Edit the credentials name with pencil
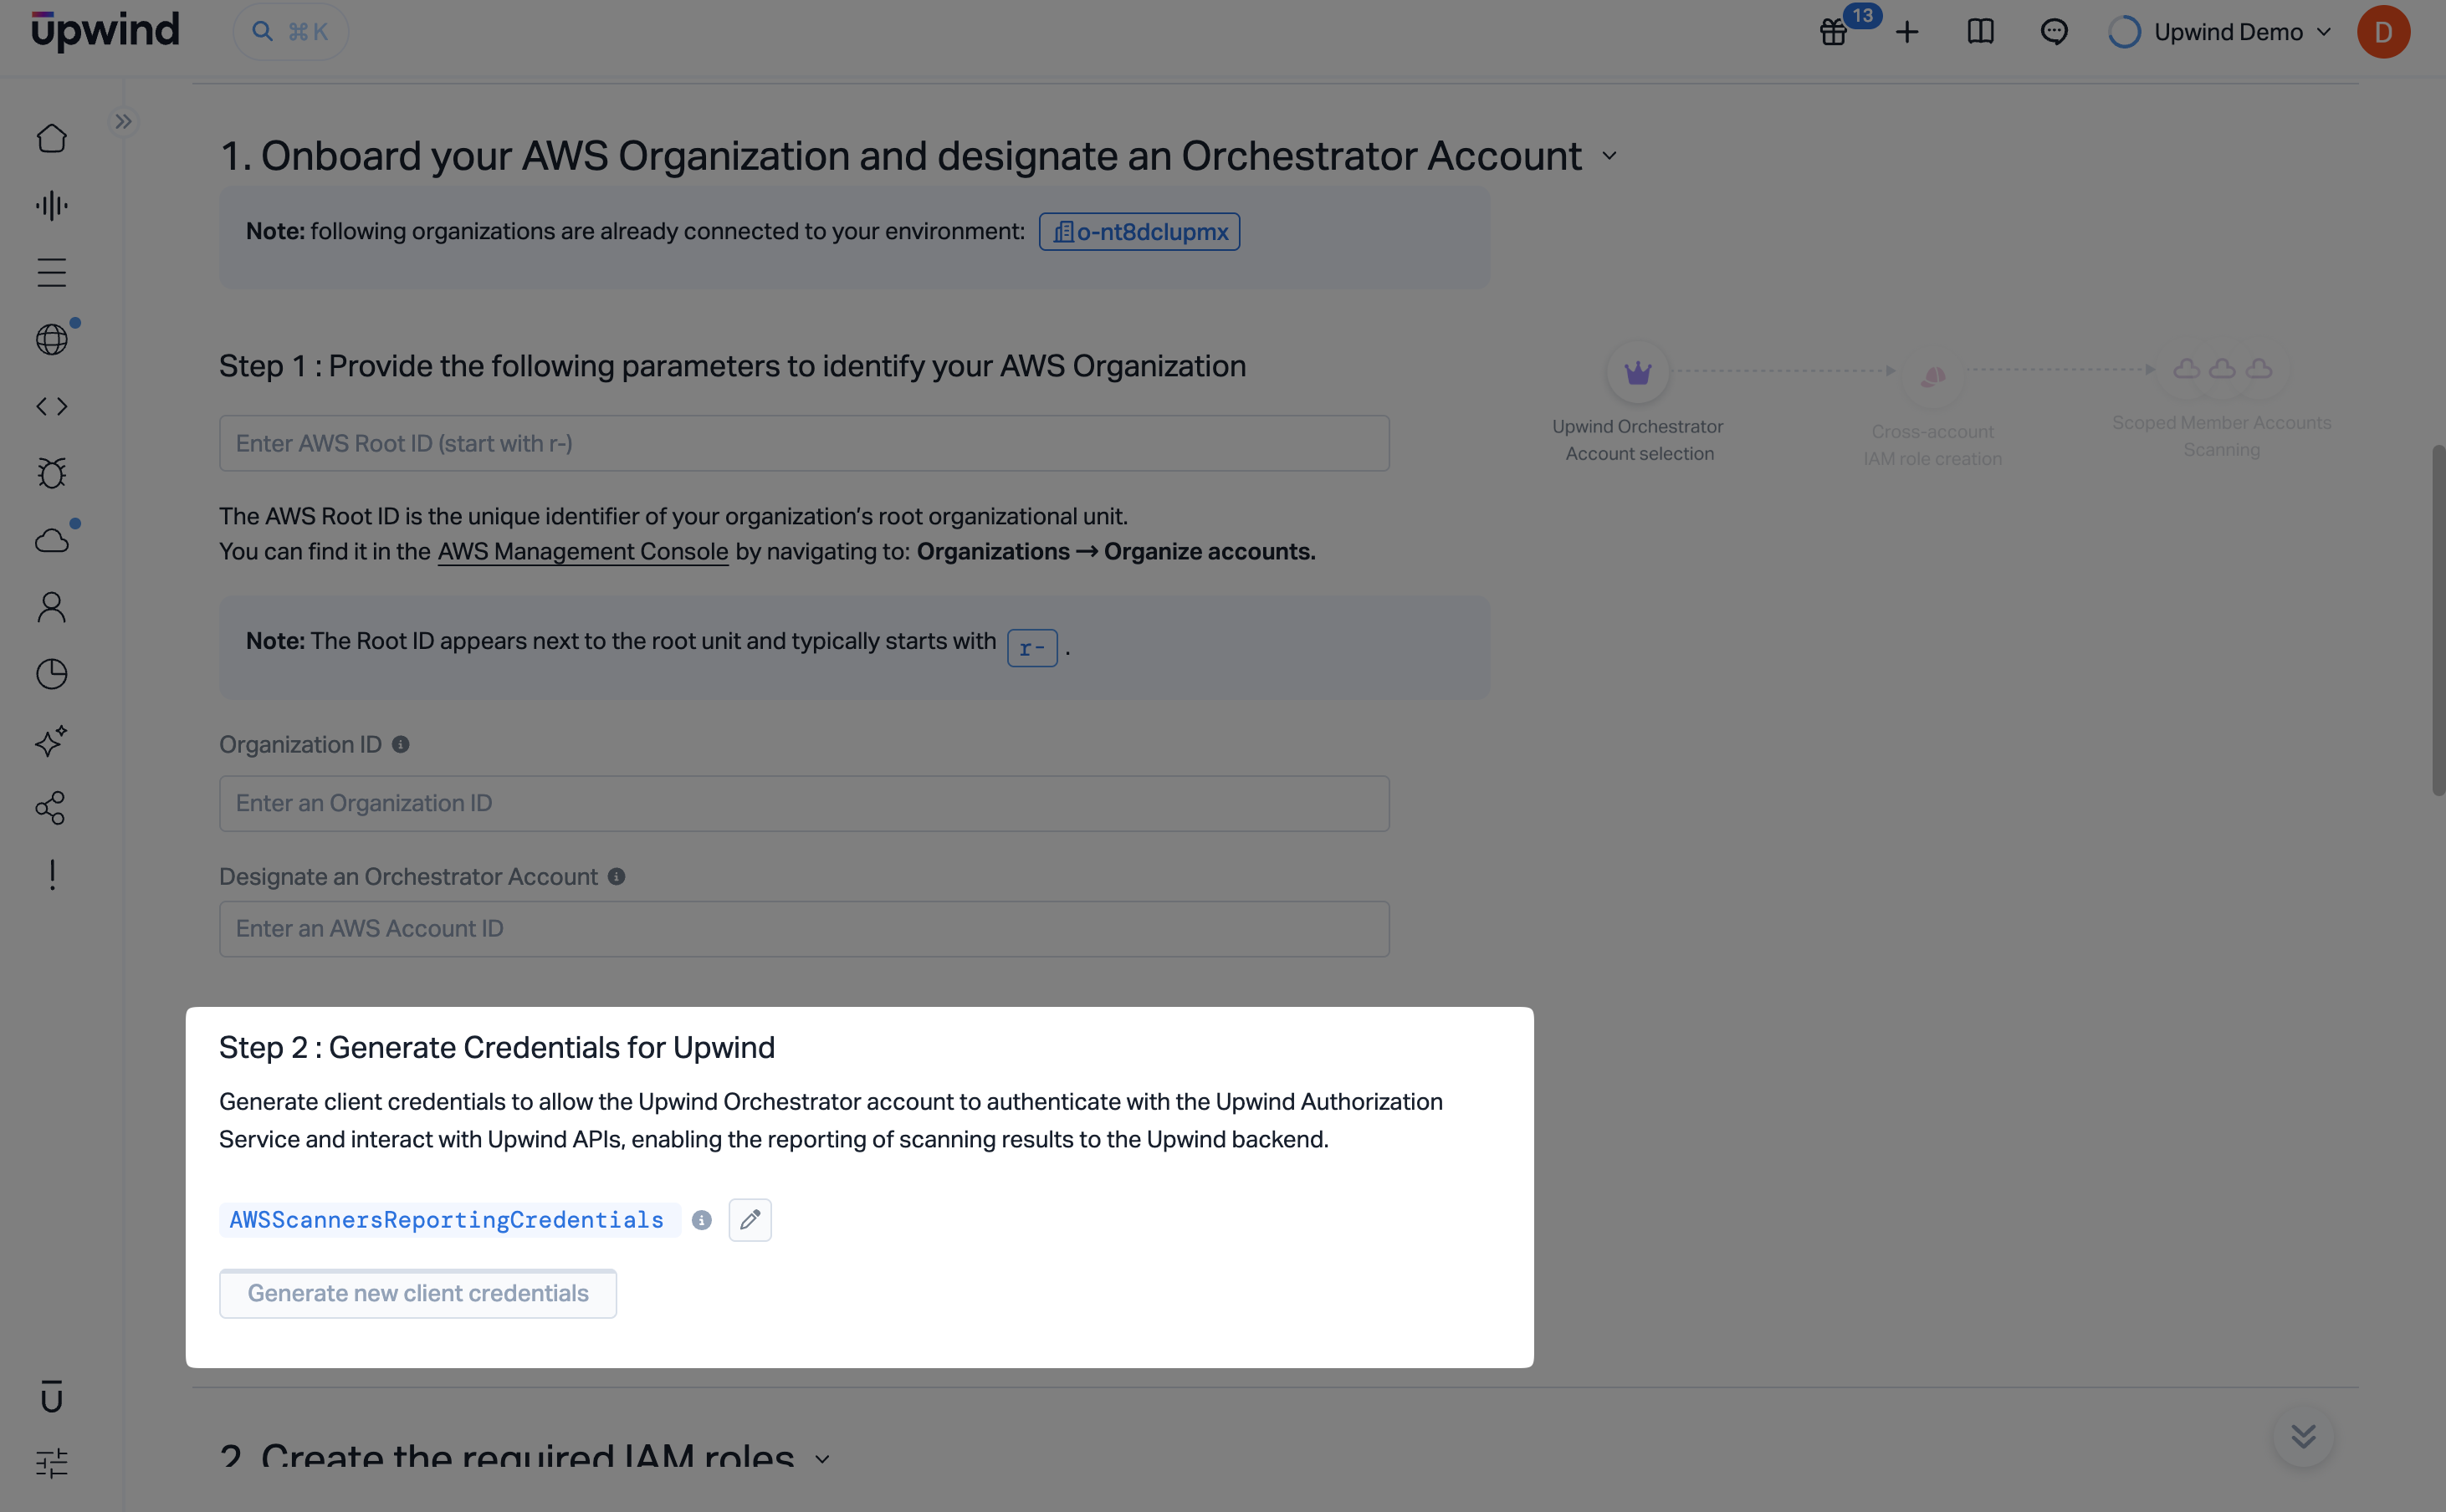Image resolution: width=2446 pixels, height=1512 pixels. pos(750,1220)
